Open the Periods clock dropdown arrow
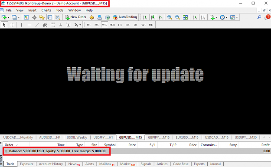 [x=227, y=17]
